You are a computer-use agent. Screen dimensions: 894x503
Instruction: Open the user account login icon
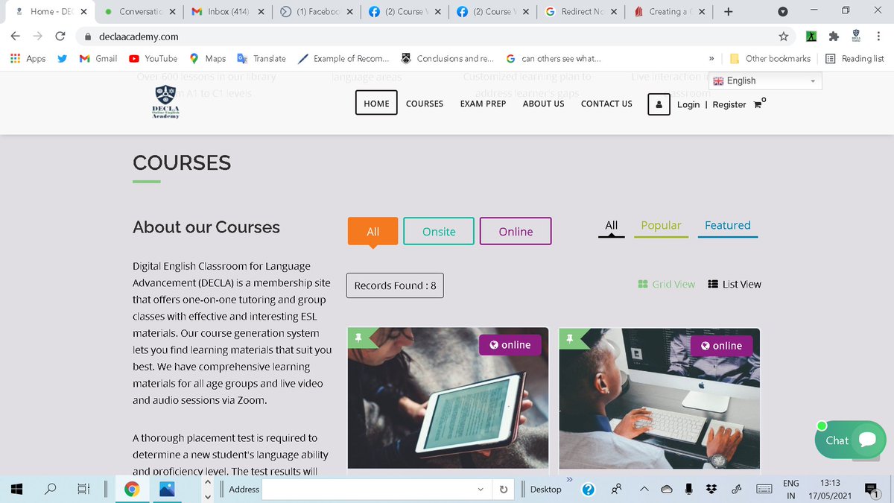tap(659, 104)
